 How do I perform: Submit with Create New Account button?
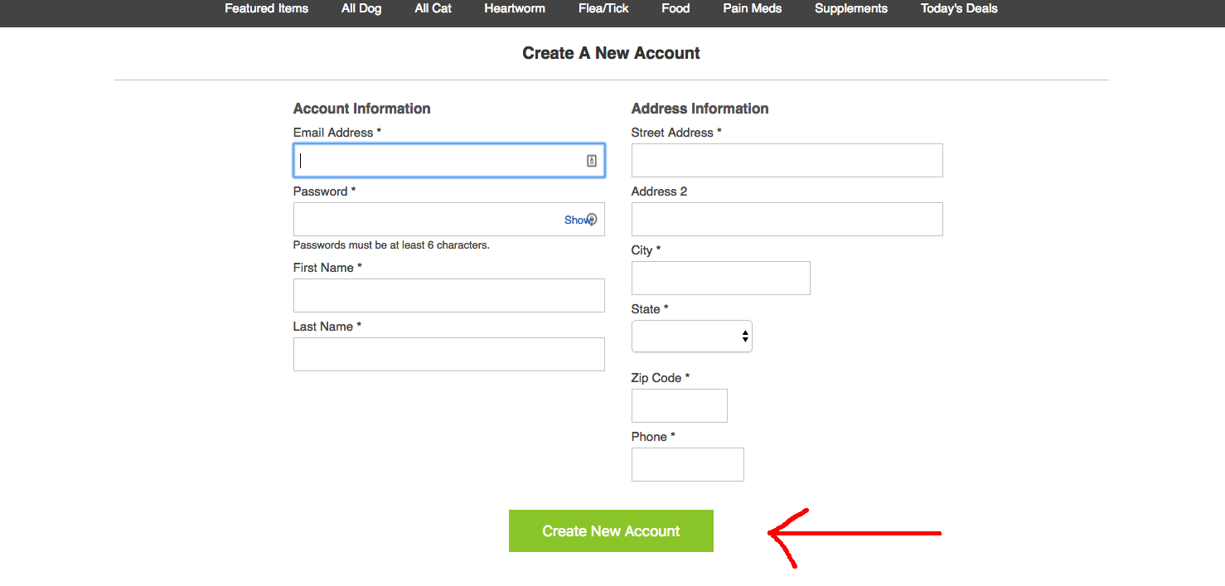611,531
